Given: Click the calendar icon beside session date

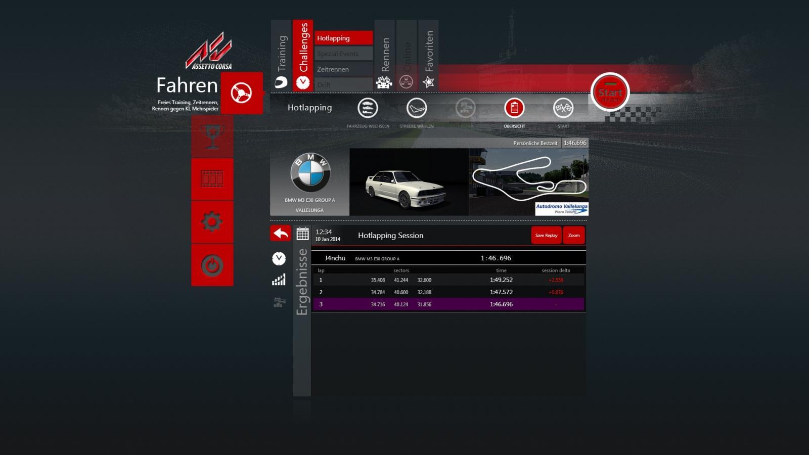Looking at the screenshot, I should 302,234.
